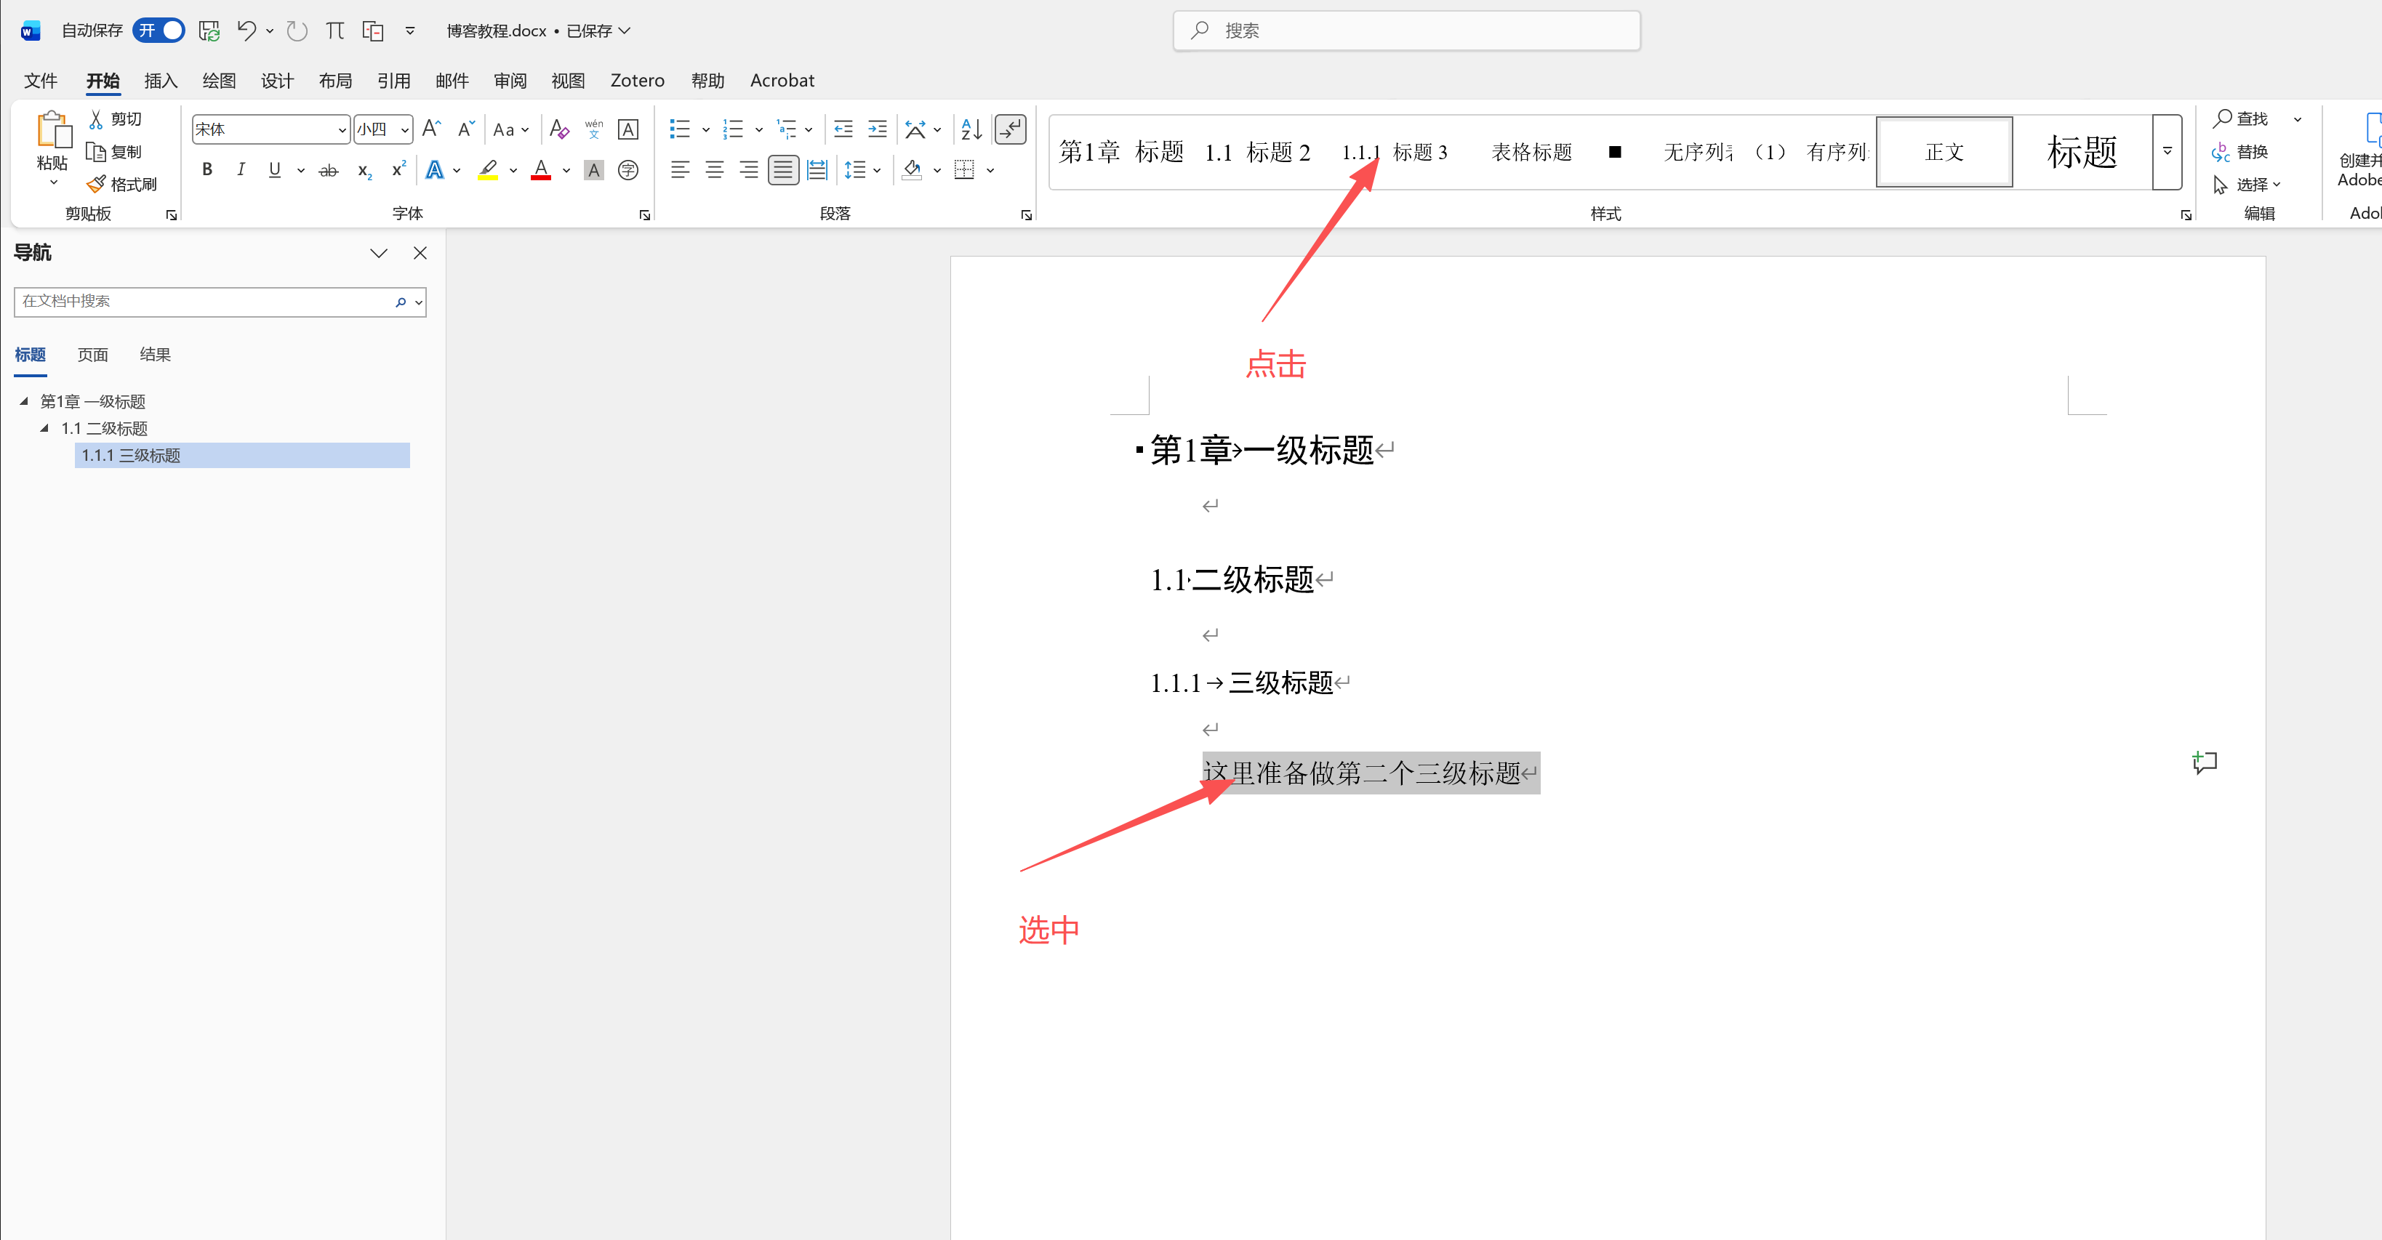The width and height of the screenshot is (2382, 1240).
Task: Apply the 1.1.1 标题 3 style
Action: coord(1395,153)
